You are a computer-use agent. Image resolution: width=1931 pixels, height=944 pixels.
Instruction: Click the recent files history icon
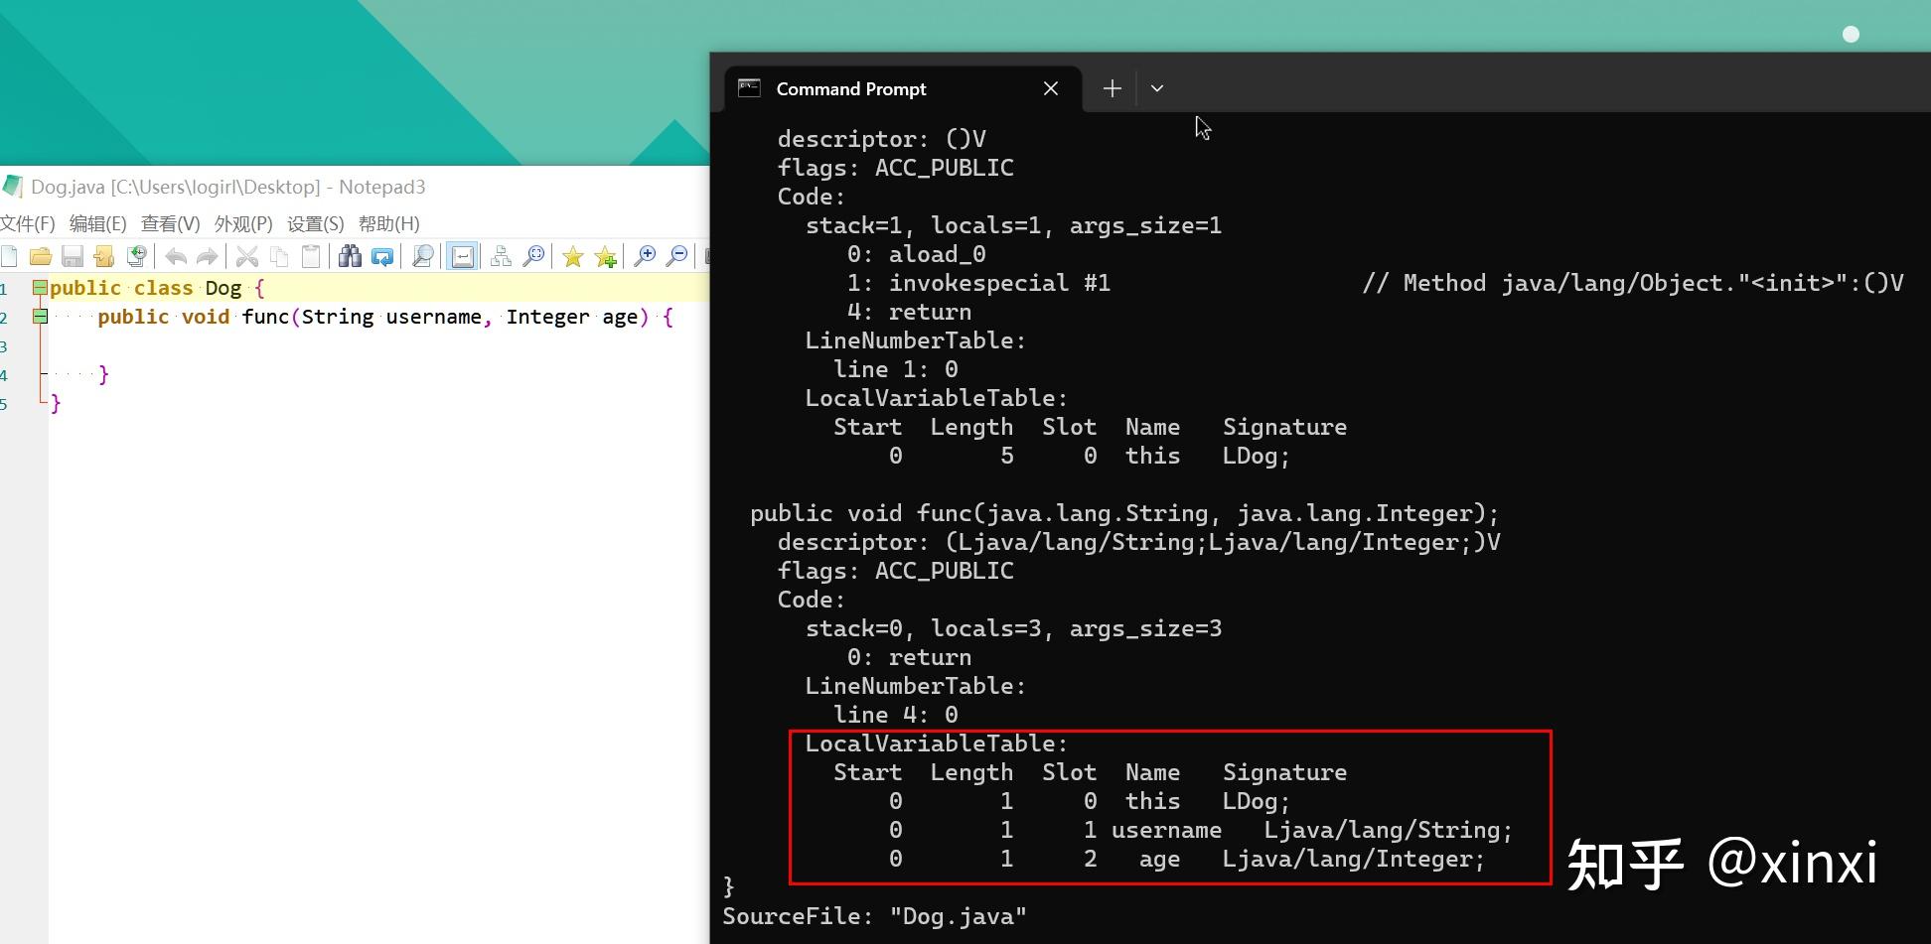click(136, 256)
